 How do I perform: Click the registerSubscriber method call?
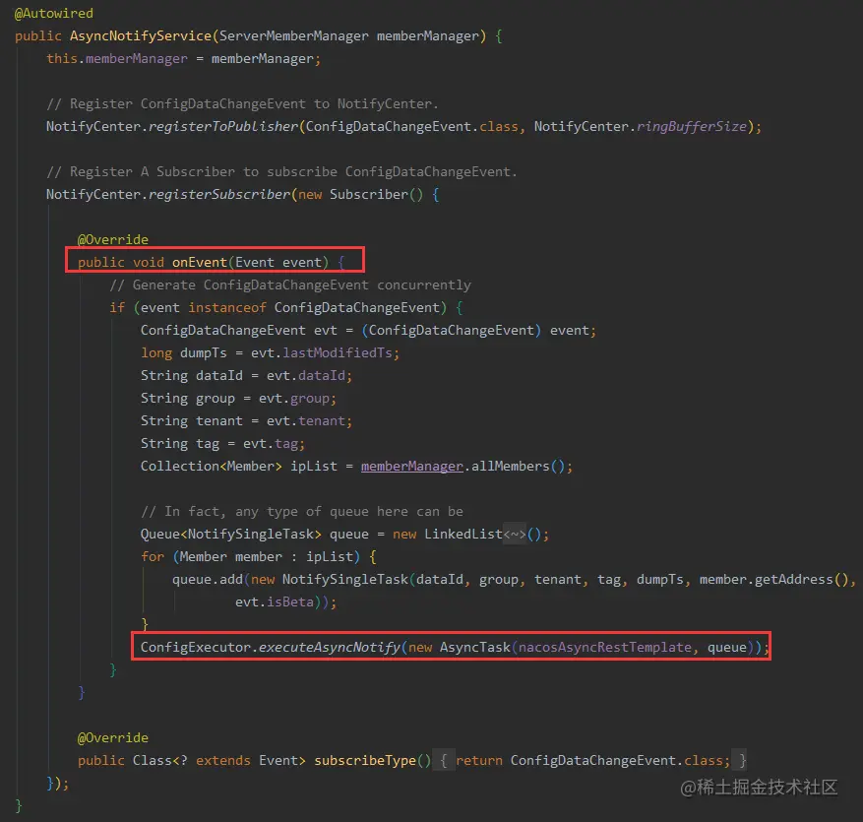pyautogui.click(x=219, y=194)
